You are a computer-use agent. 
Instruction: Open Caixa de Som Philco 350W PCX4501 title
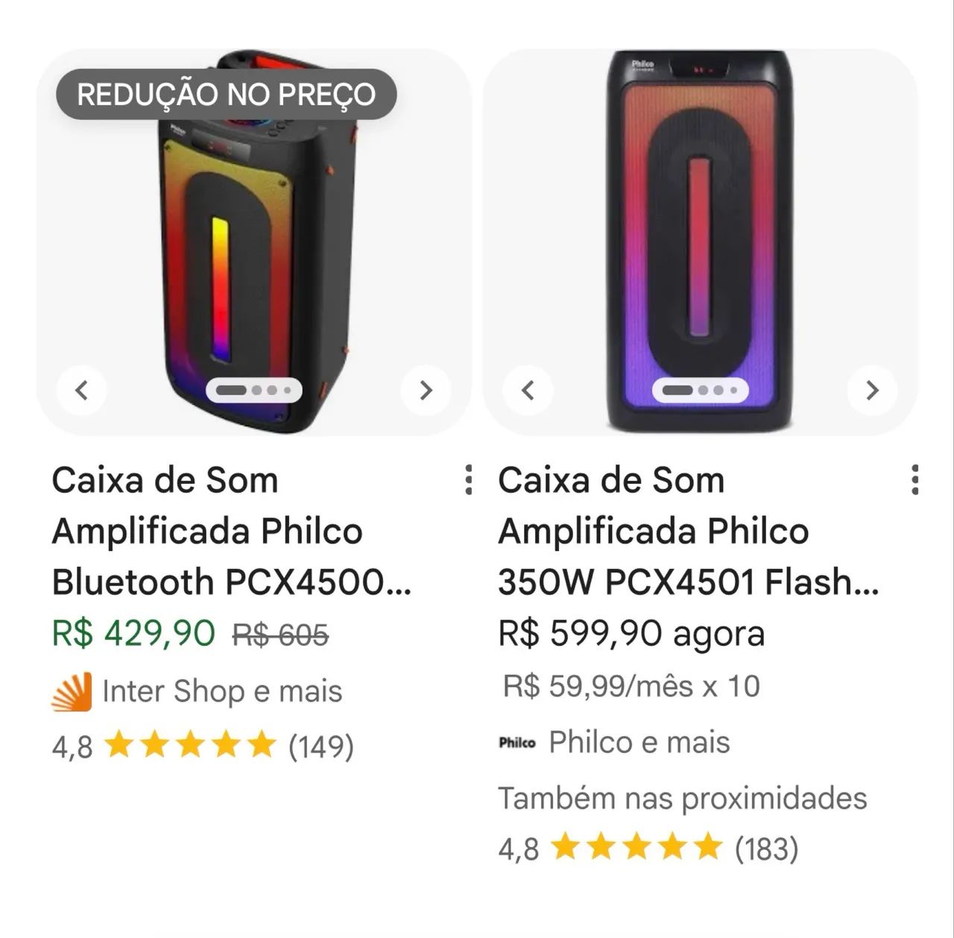[x=689, y=531]
